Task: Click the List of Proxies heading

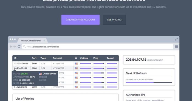Action: click(25, 99)
